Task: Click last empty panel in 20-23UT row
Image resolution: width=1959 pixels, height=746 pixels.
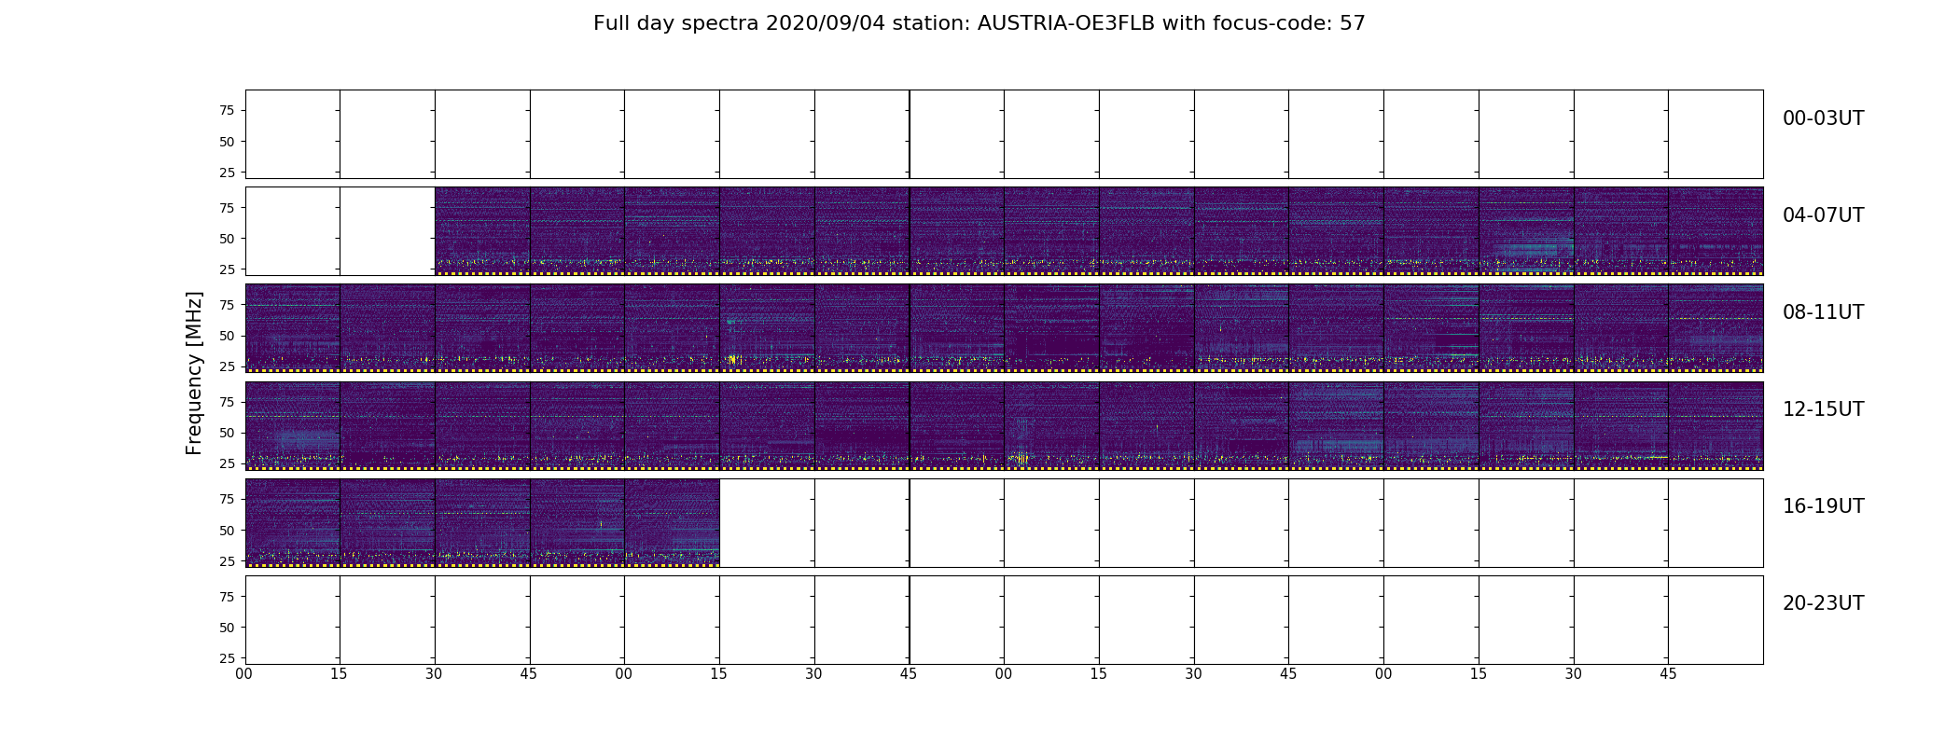Action: point(1716,619)
